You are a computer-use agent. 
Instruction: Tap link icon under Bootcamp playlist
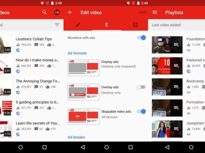[189, 92]
